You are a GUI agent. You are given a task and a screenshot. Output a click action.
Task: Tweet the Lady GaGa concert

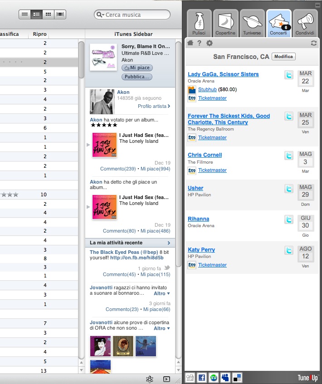pos(289,75)
